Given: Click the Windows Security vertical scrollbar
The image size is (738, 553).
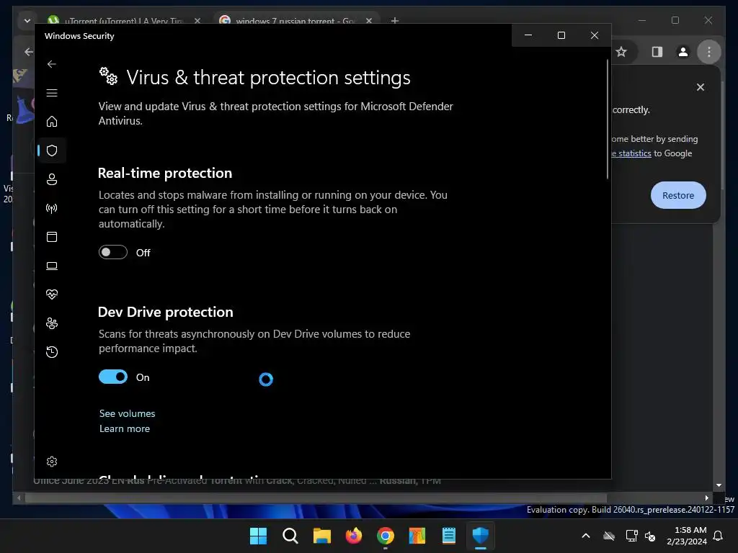Looking at the screenshot, I should point(607,120).
